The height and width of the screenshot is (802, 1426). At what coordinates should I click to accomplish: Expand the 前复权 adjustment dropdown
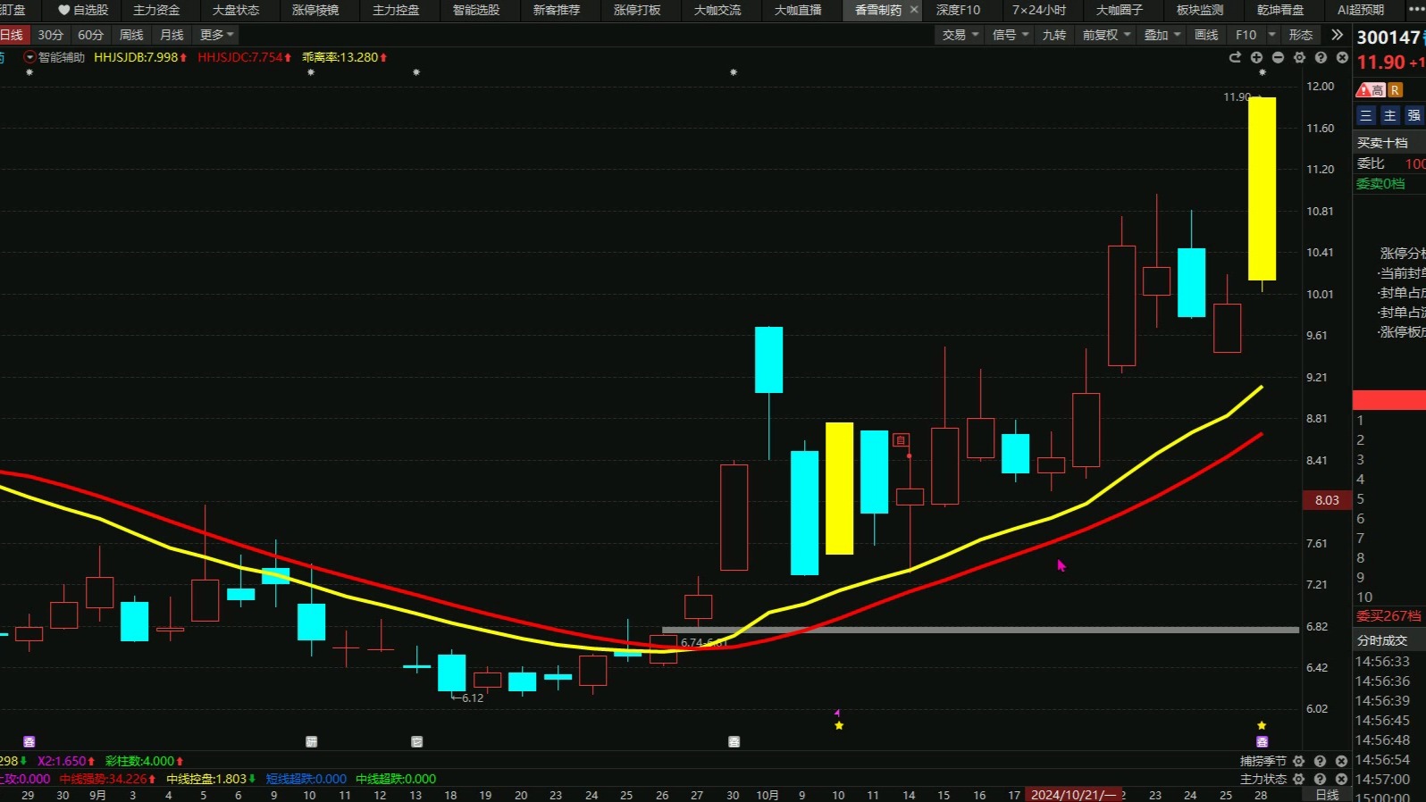coord(1106,35)
